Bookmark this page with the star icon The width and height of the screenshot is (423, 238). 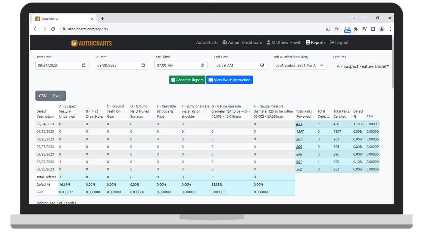(337, 29)
